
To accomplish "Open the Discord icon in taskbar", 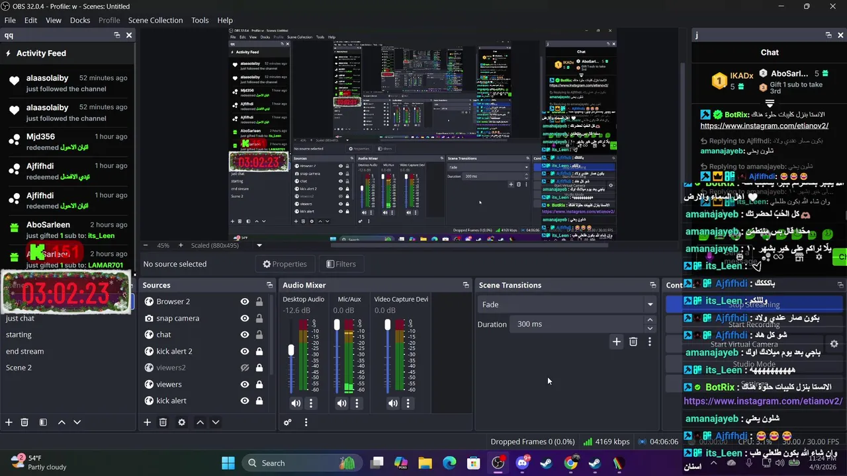I will click(522, 463).
